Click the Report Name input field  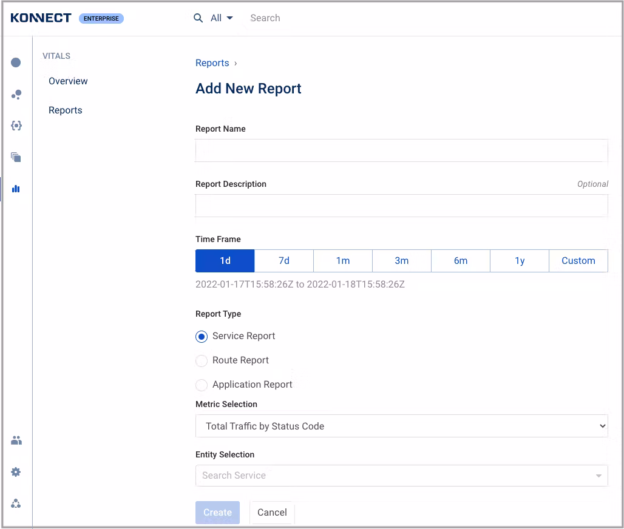pyautogui.click(x=401, y=150)
